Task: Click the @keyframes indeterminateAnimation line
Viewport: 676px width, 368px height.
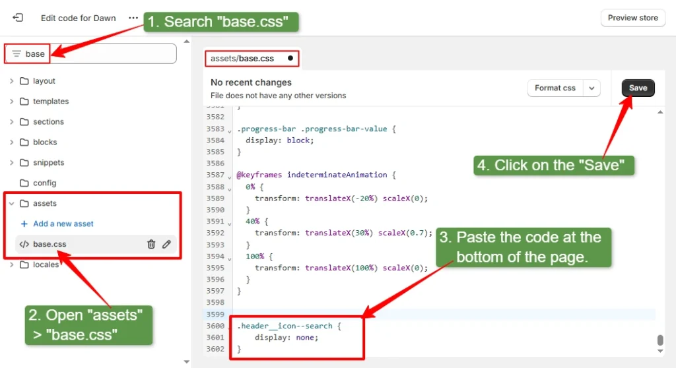Action: tap(316, 175)
